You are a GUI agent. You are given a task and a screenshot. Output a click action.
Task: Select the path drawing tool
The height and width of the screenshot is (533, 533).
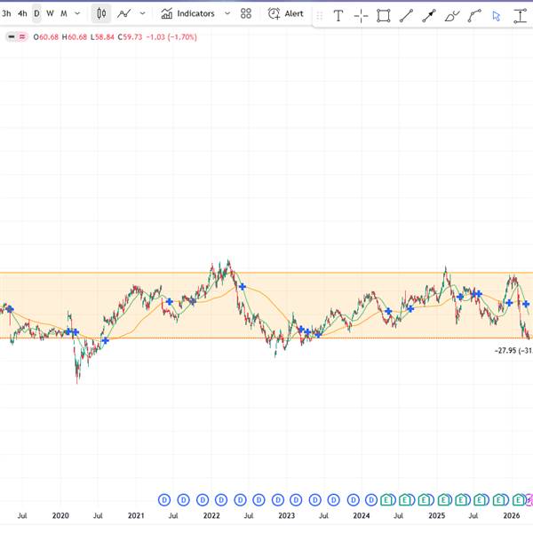(474, 15)
